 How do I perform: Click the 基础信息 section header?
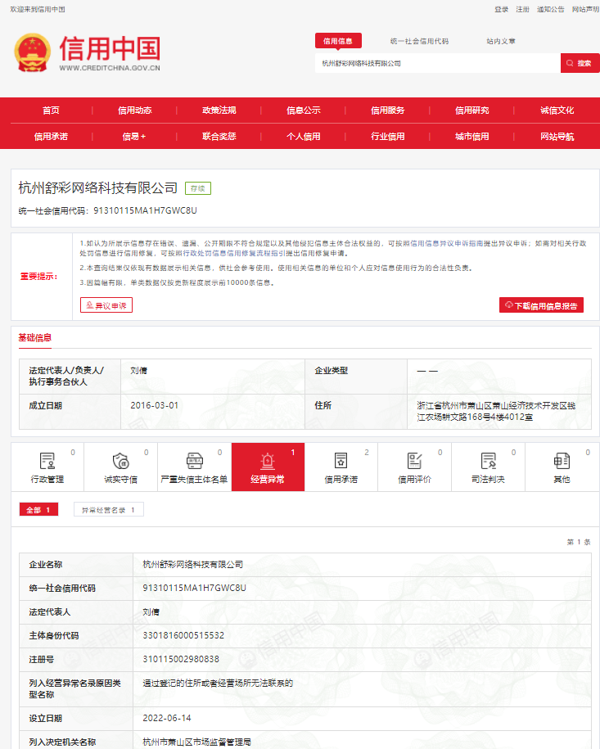click(35, 338)
